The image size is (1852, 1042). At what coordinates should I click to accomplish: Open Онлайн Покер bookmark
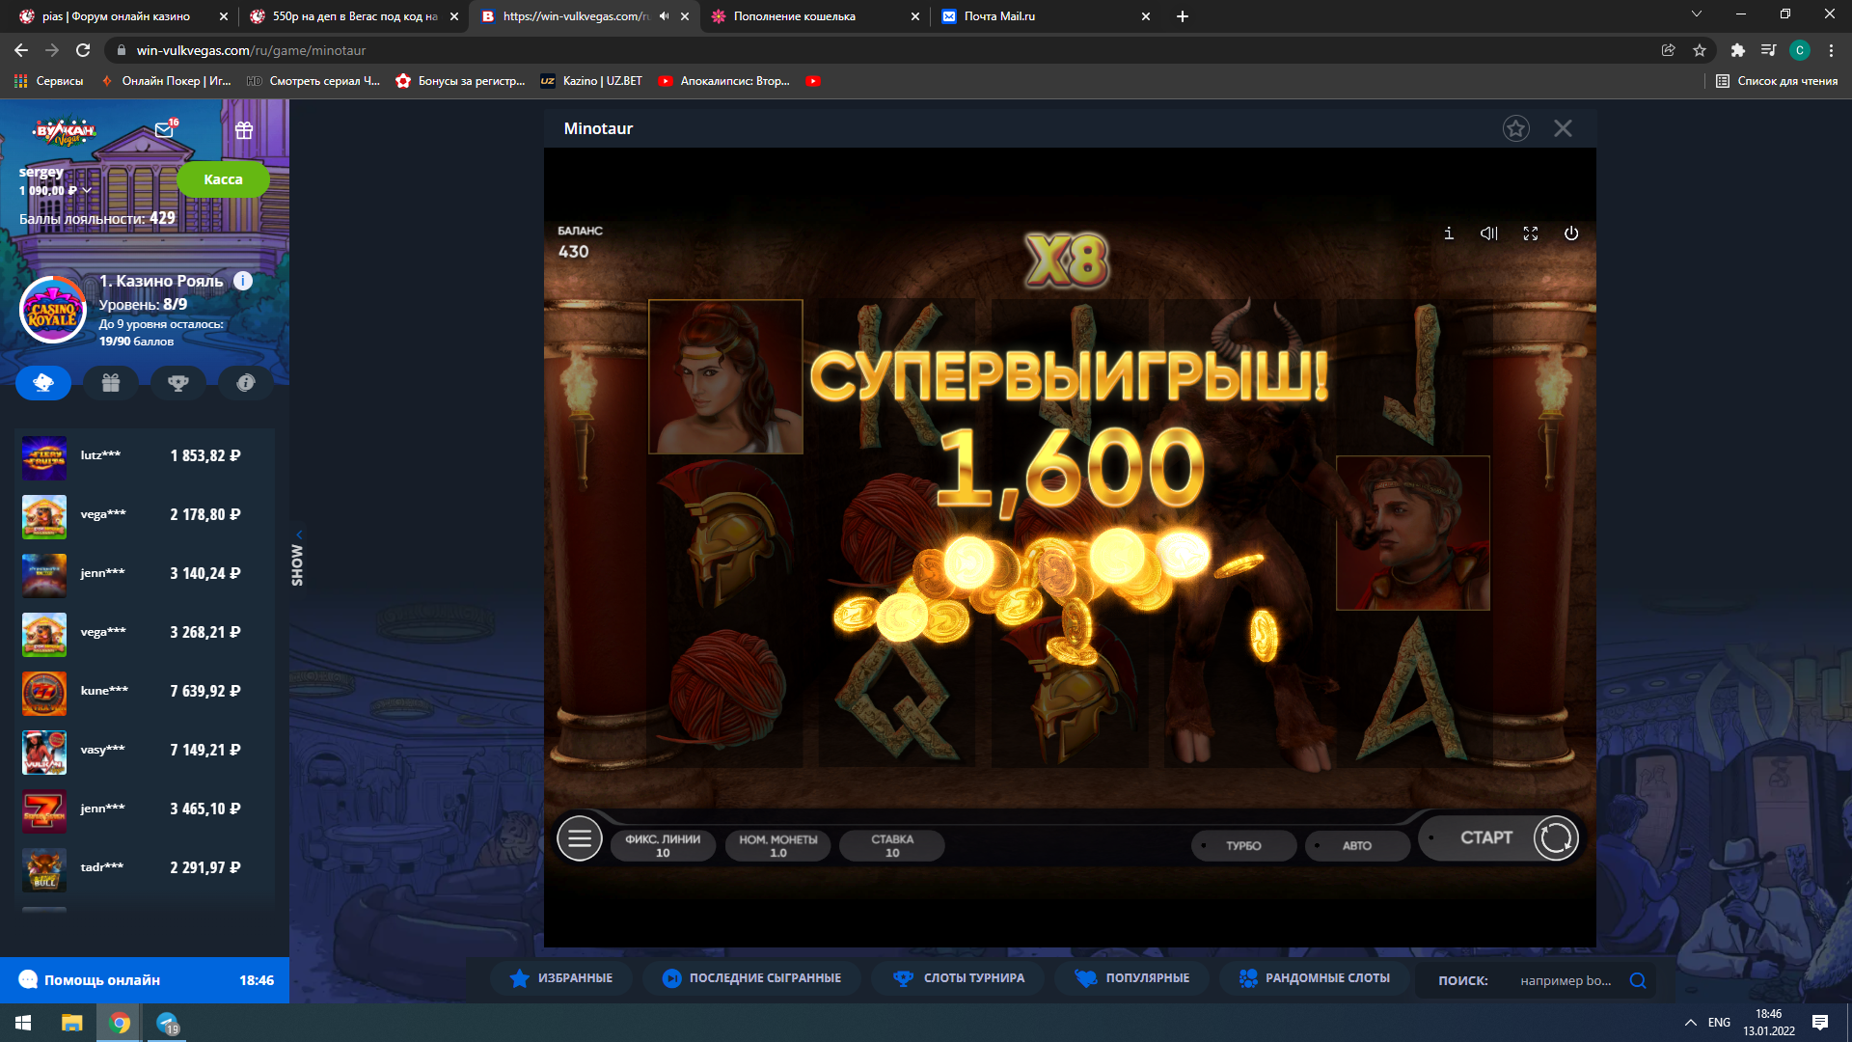(x=166, y=81)
